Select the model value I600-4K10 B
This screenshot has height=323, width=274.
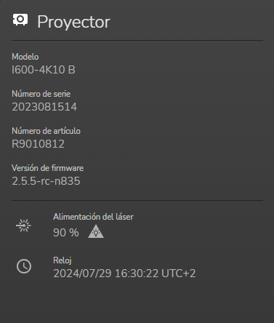click(44, 70)
